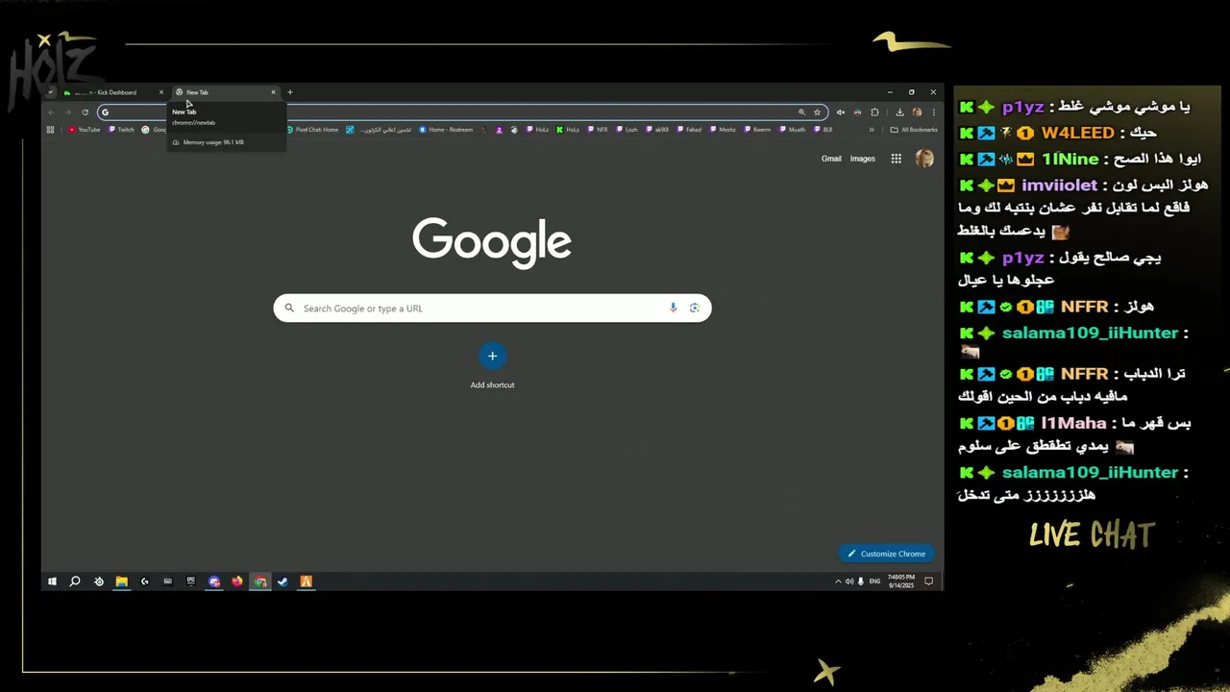Image resolution: width=1230 pixels, height=692 pixels.
Task: Click the Search Google or type a URL box
Action: click(492, 308)
